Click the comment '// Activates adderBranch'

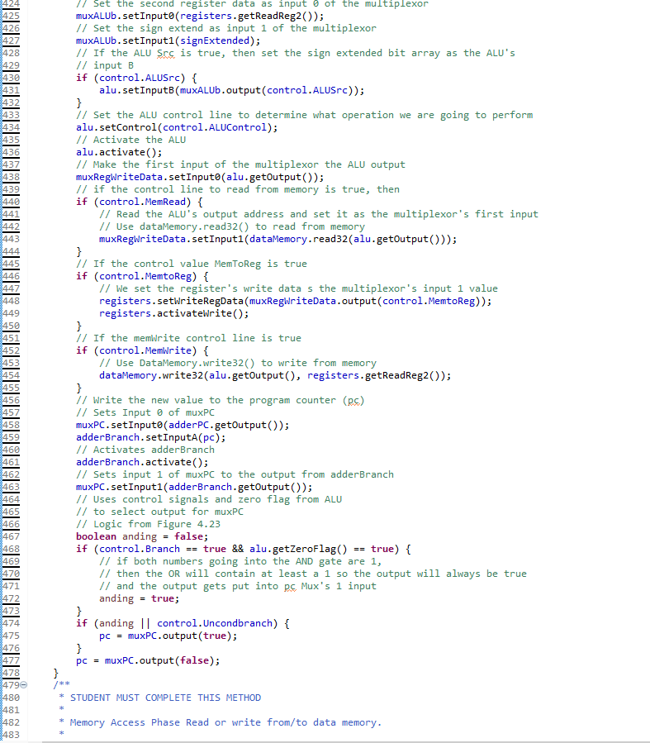pos(145,450)
